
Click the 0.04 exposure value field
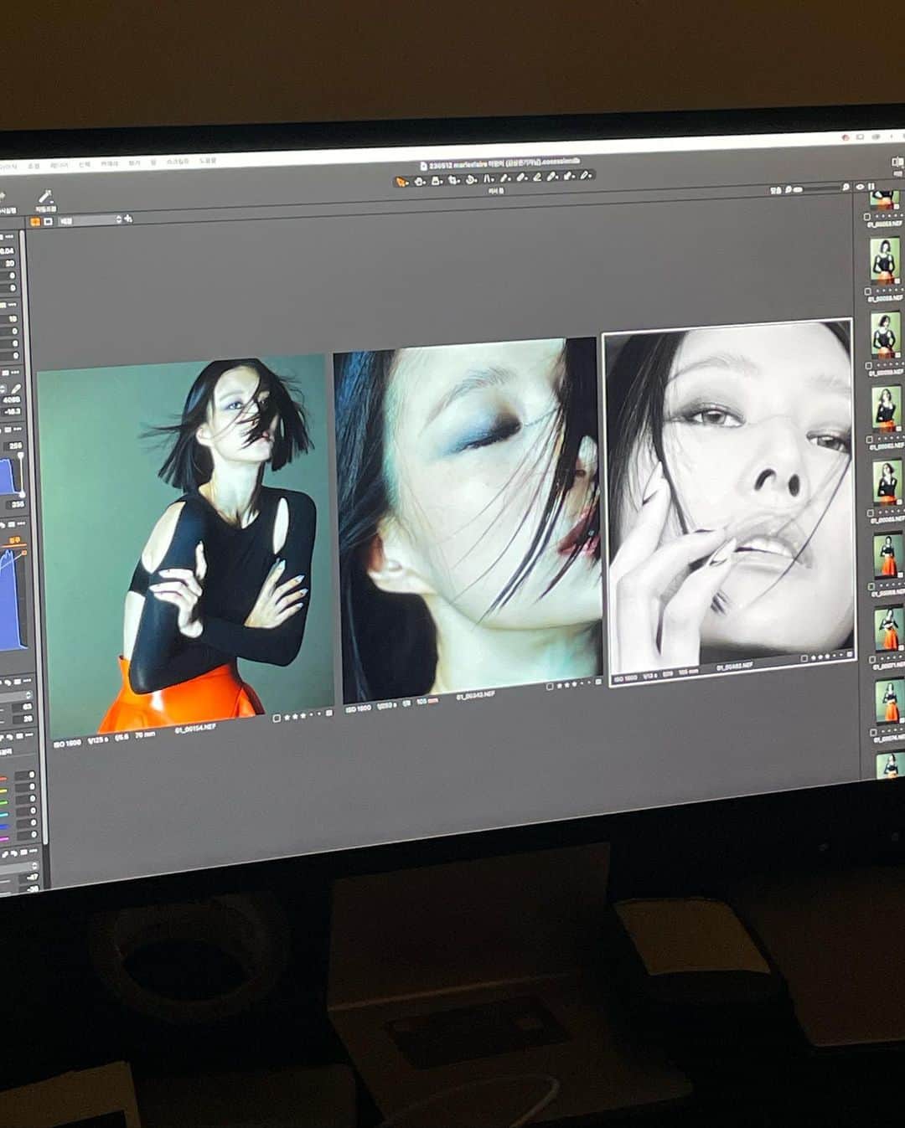pos(7,250)
